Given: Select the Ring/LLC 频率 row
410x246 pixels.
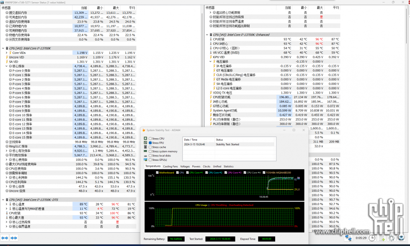Looking at the screenshot, I should 71,146.
